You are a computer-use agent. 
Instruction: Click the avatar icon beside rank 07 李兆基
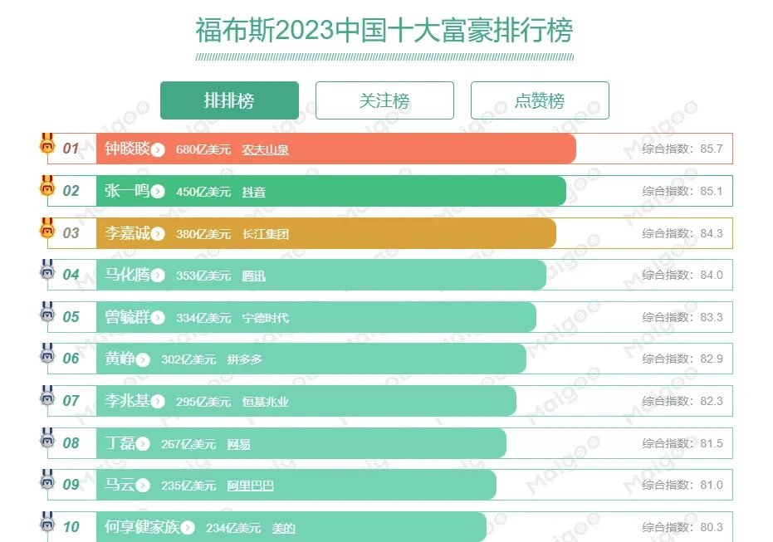coord(47,399)
